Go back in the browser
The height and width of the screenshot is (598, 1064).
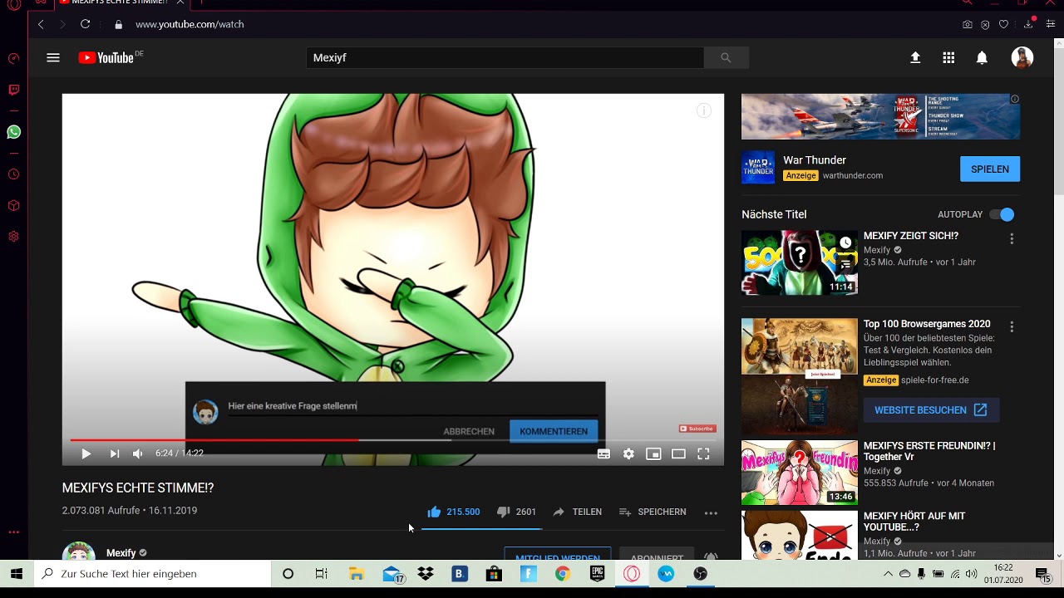coord(41,24)
